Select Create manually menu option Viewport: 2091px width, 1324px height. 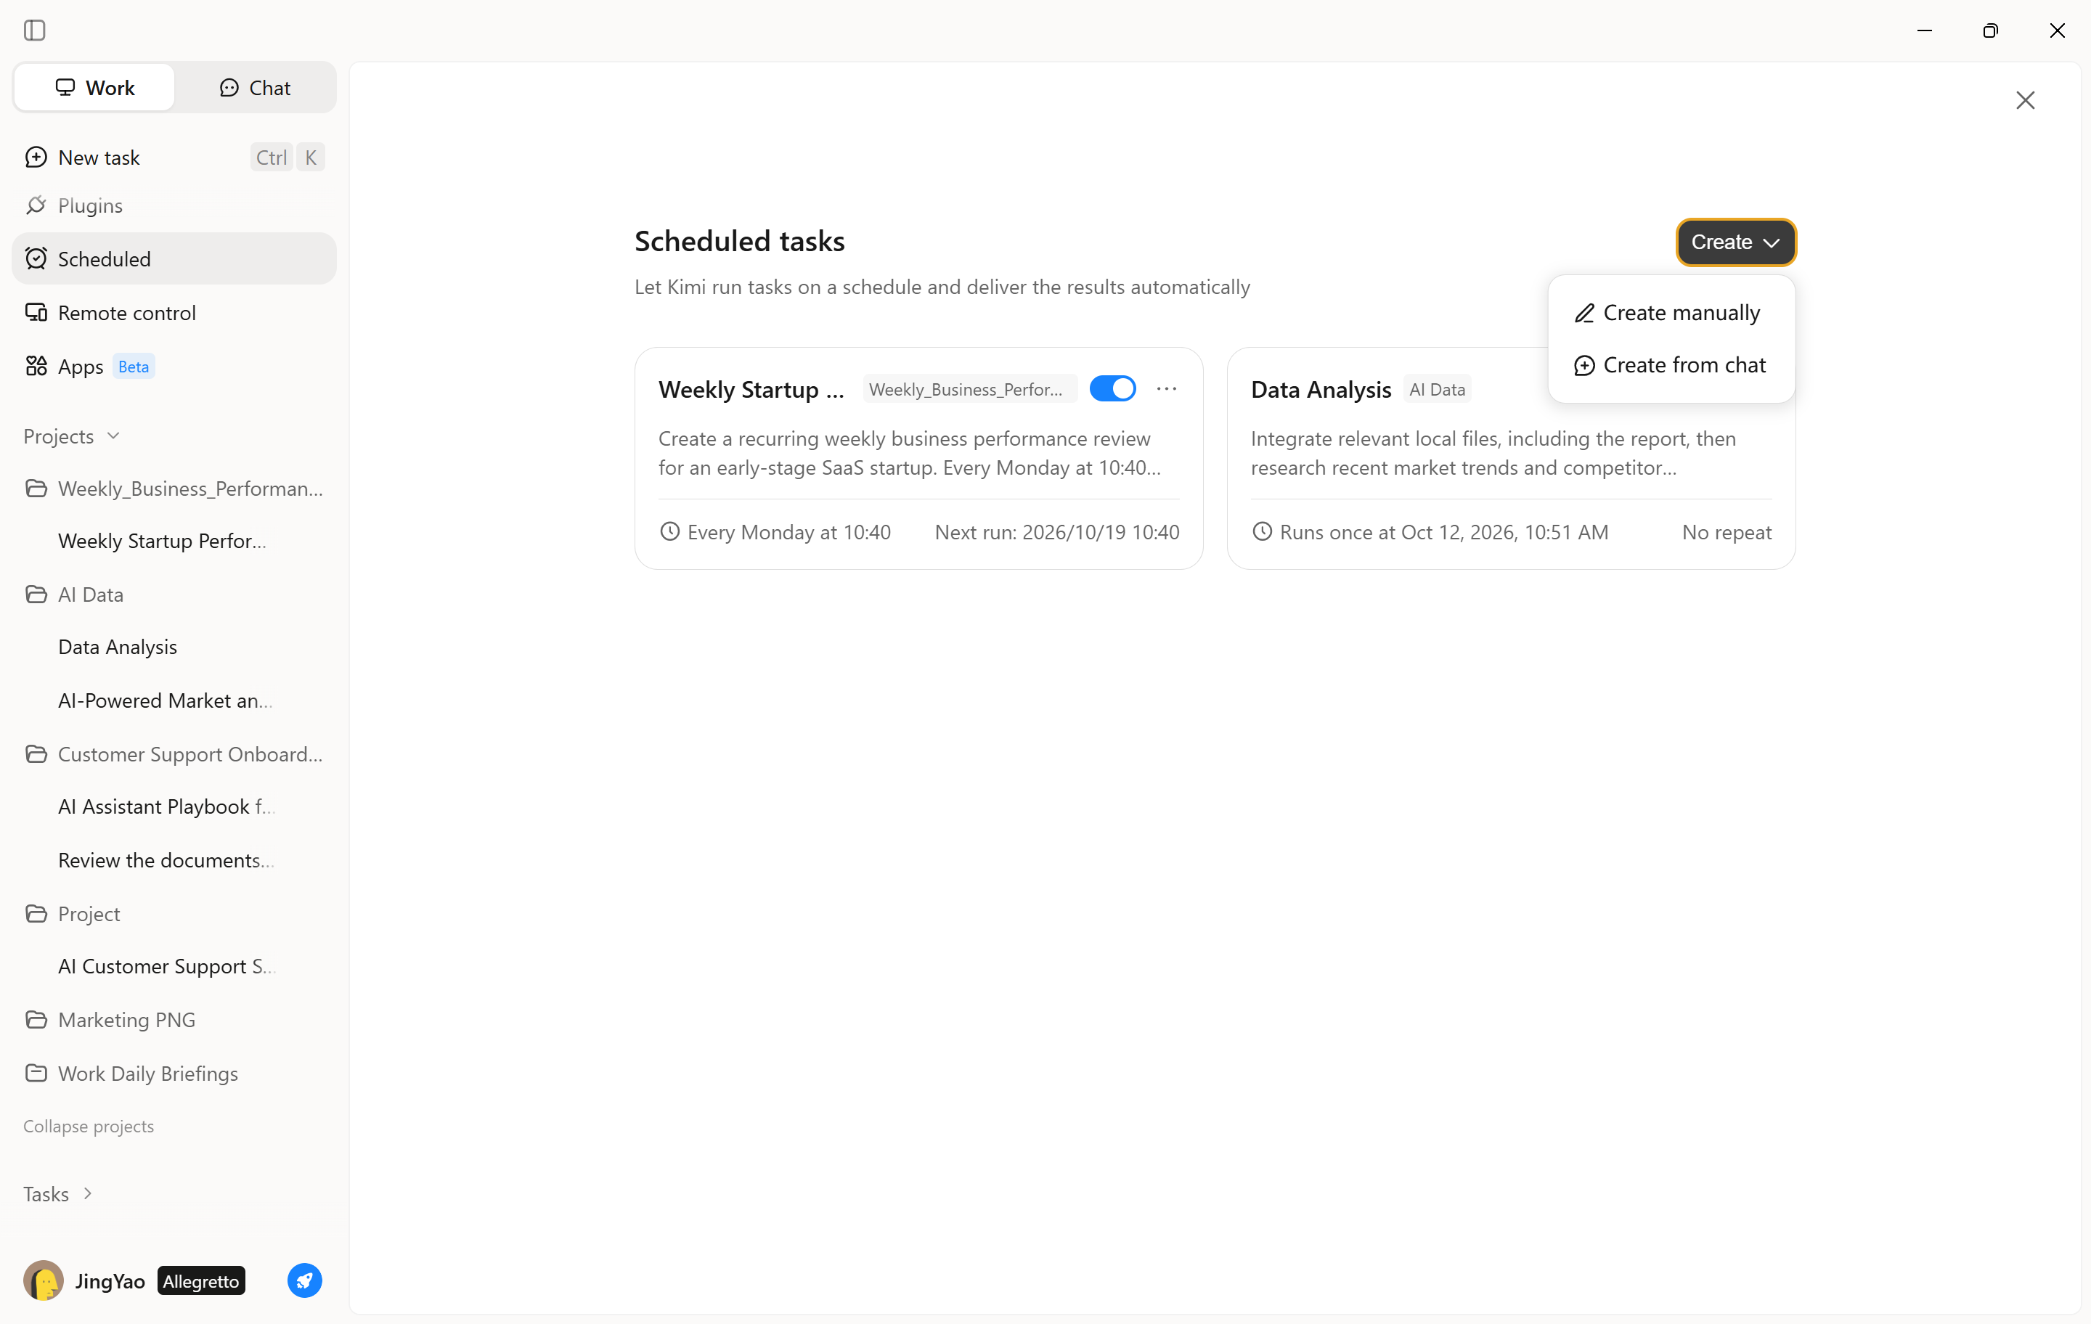click(x=1670, y=313)
